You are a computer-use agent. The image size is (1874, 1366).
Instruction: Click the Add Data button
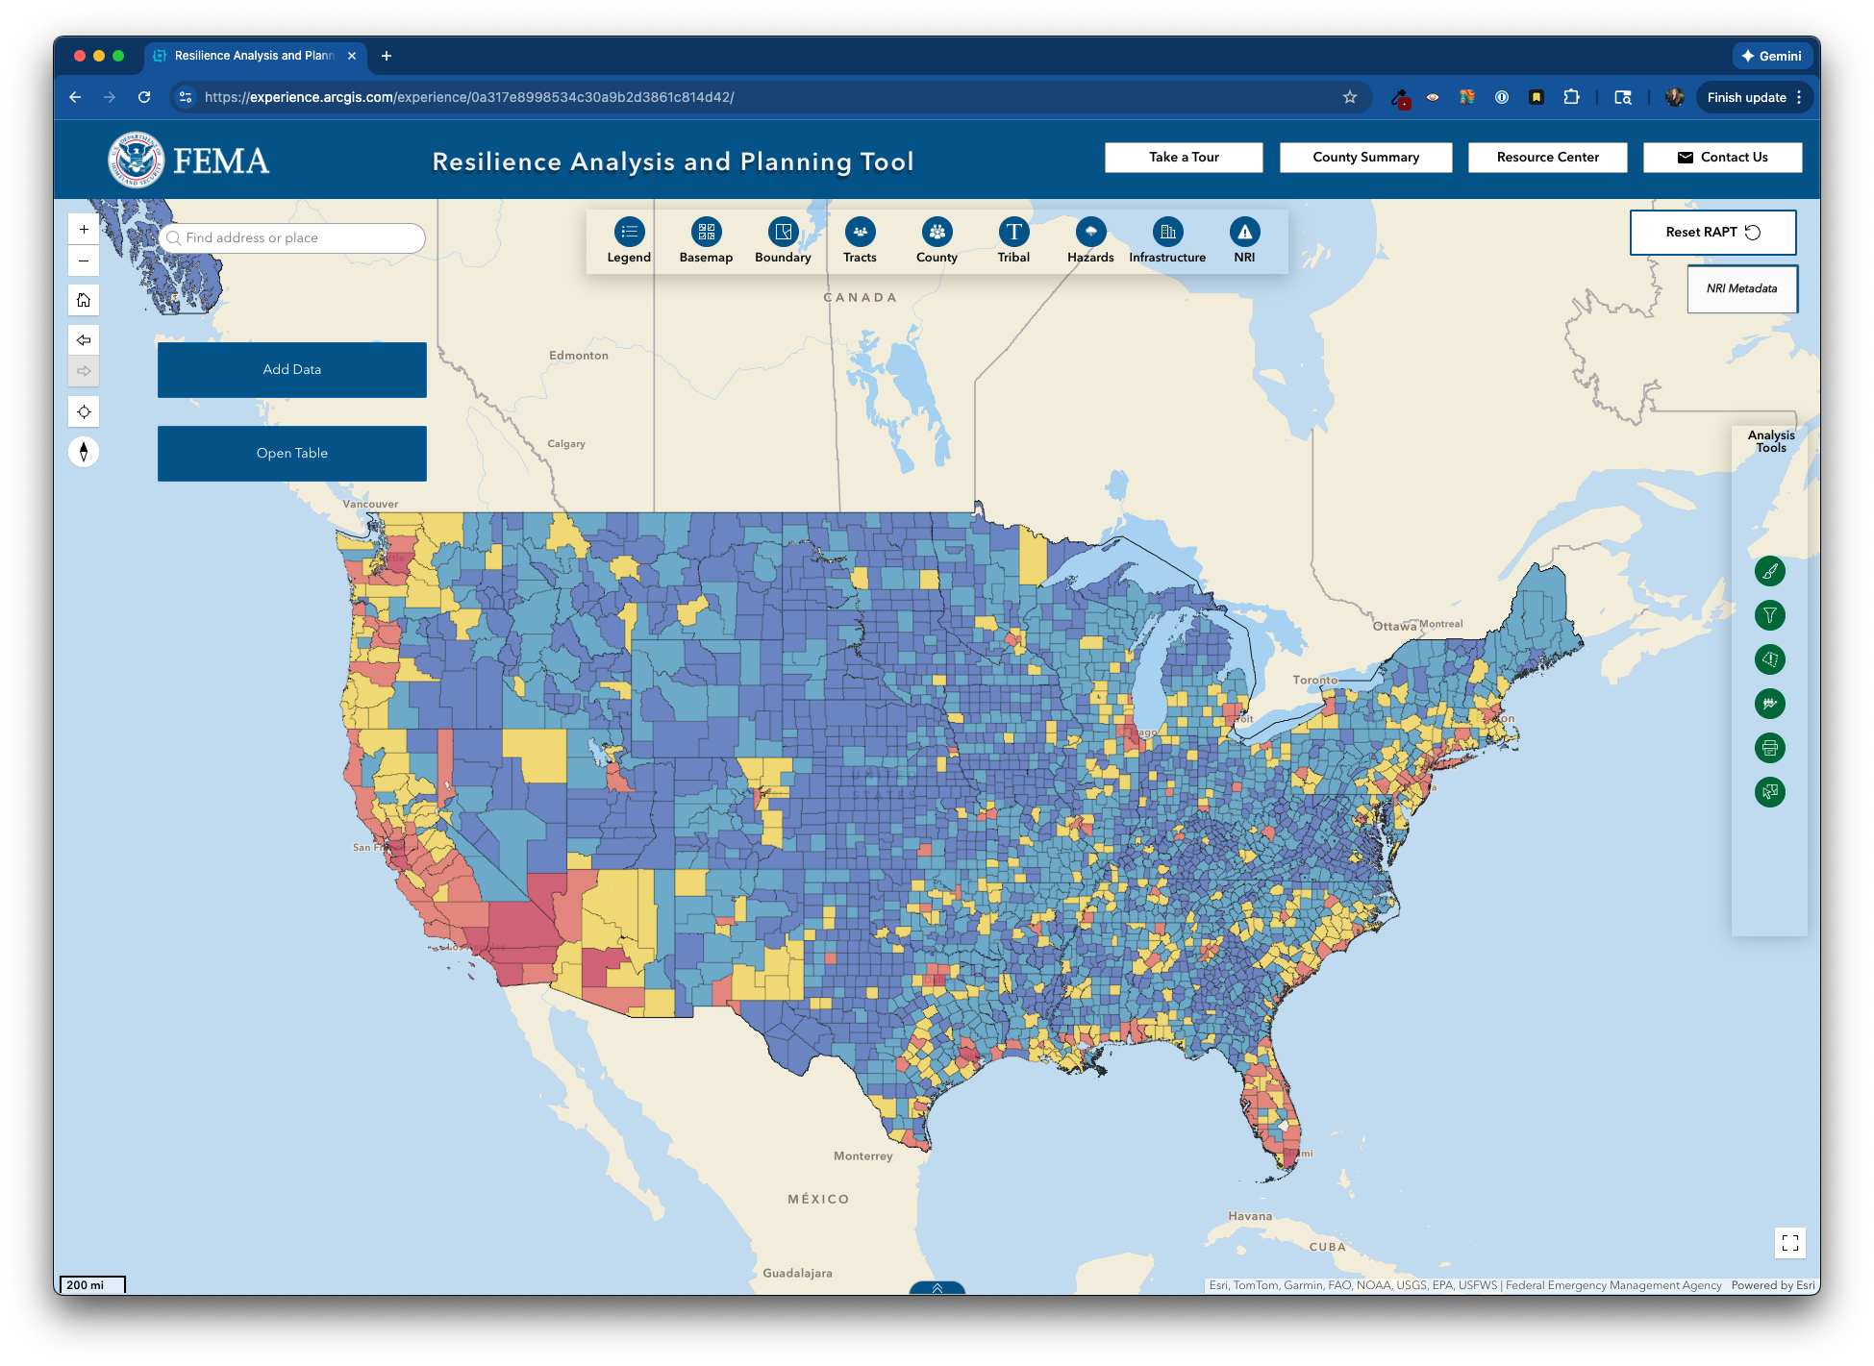point(292,370)
